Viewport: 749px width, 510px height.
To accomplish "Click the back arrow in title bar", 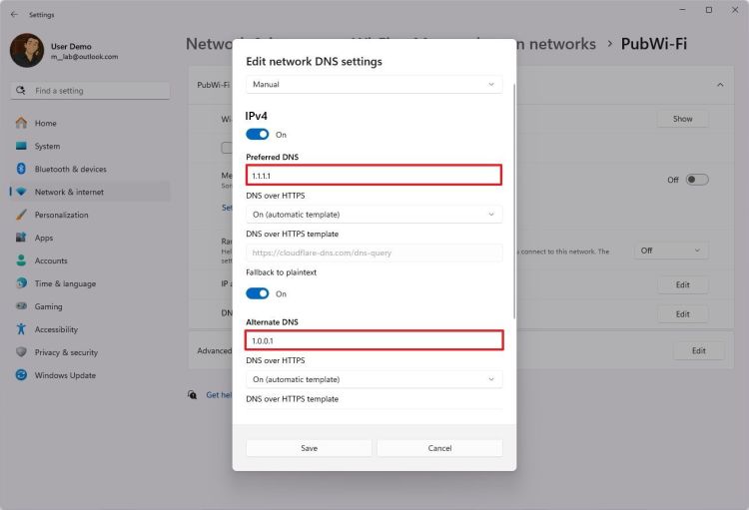I will tap(14, 15).
